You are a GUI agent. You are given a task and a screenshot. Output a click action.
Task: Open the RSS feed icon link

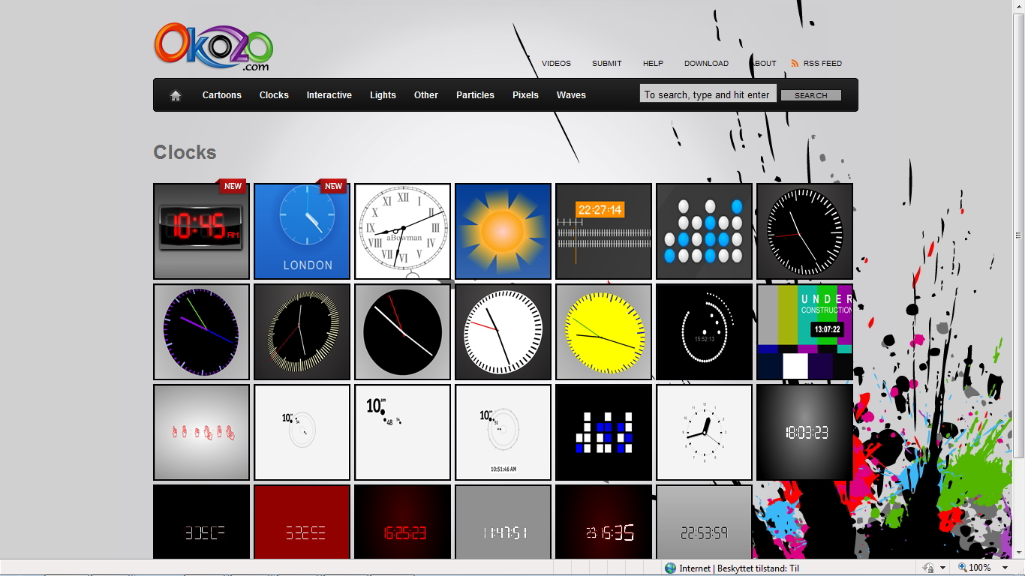795,64
